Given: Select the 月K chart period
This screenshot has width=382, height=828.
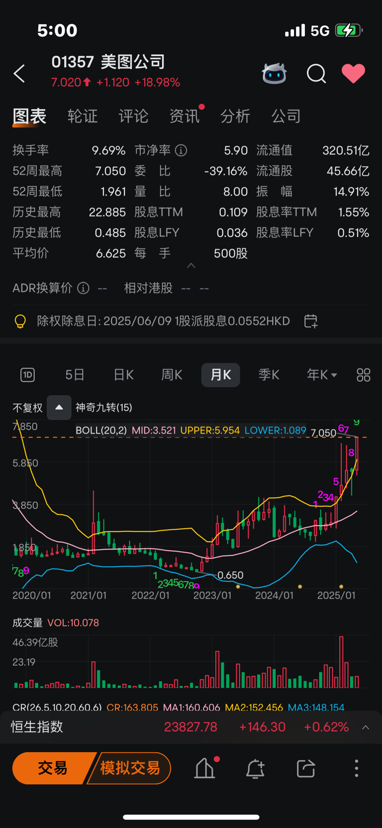Looking at the screenshot, I should click(221, 375).
